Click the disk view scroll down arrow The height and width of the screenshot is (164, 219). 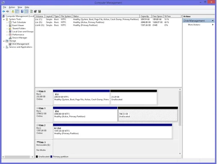pyautogui.click(x=180, y=153)
